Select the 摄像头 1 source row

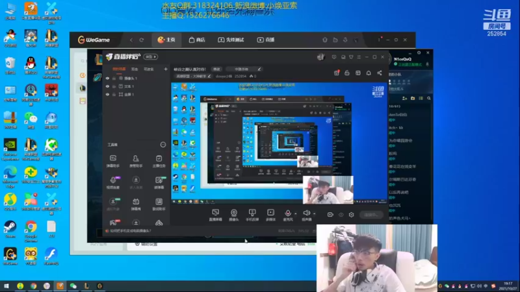point(136,78)
